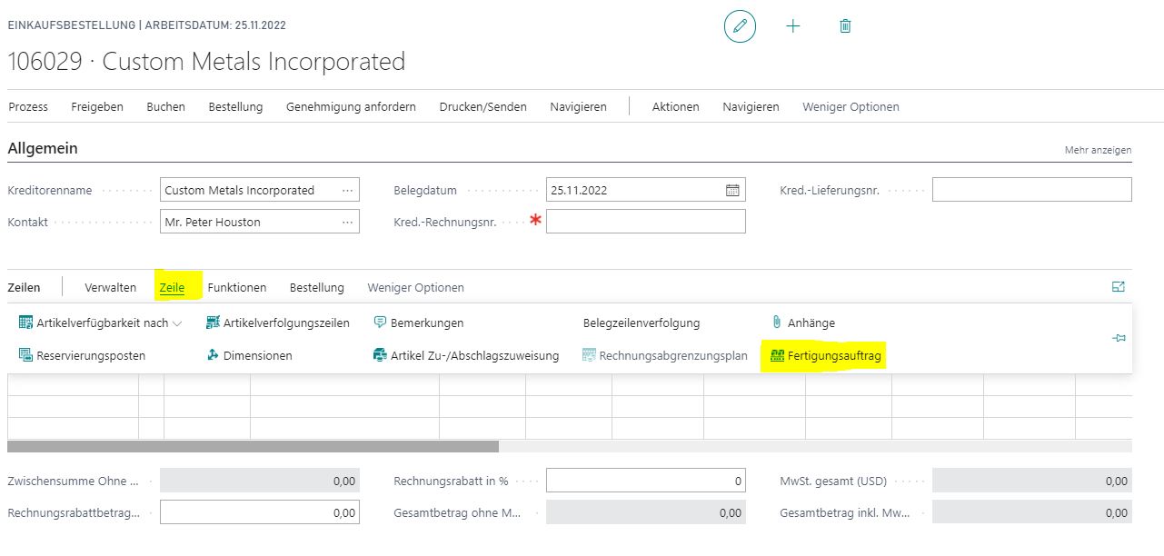
Task: Click the Kred.-Rechnungsnr. input field
Action: pos(646,221)
